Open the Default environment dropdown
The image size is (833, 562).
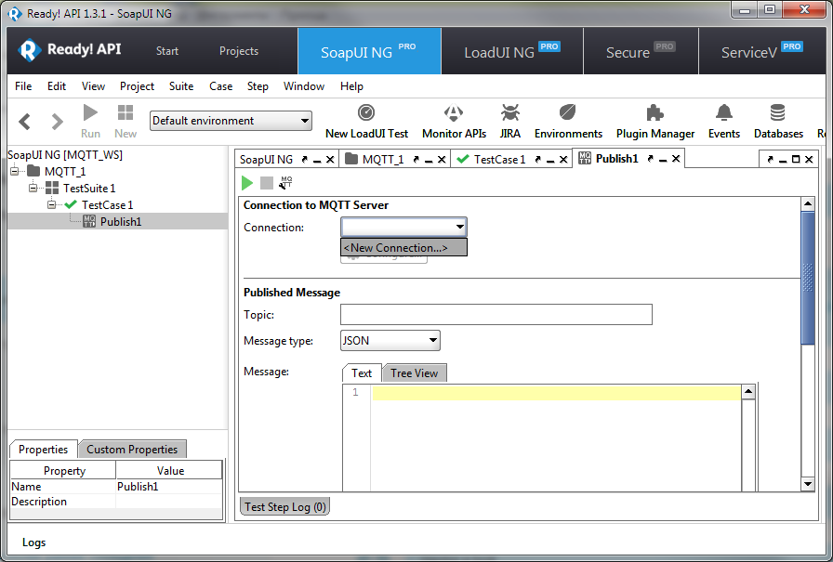231,121
